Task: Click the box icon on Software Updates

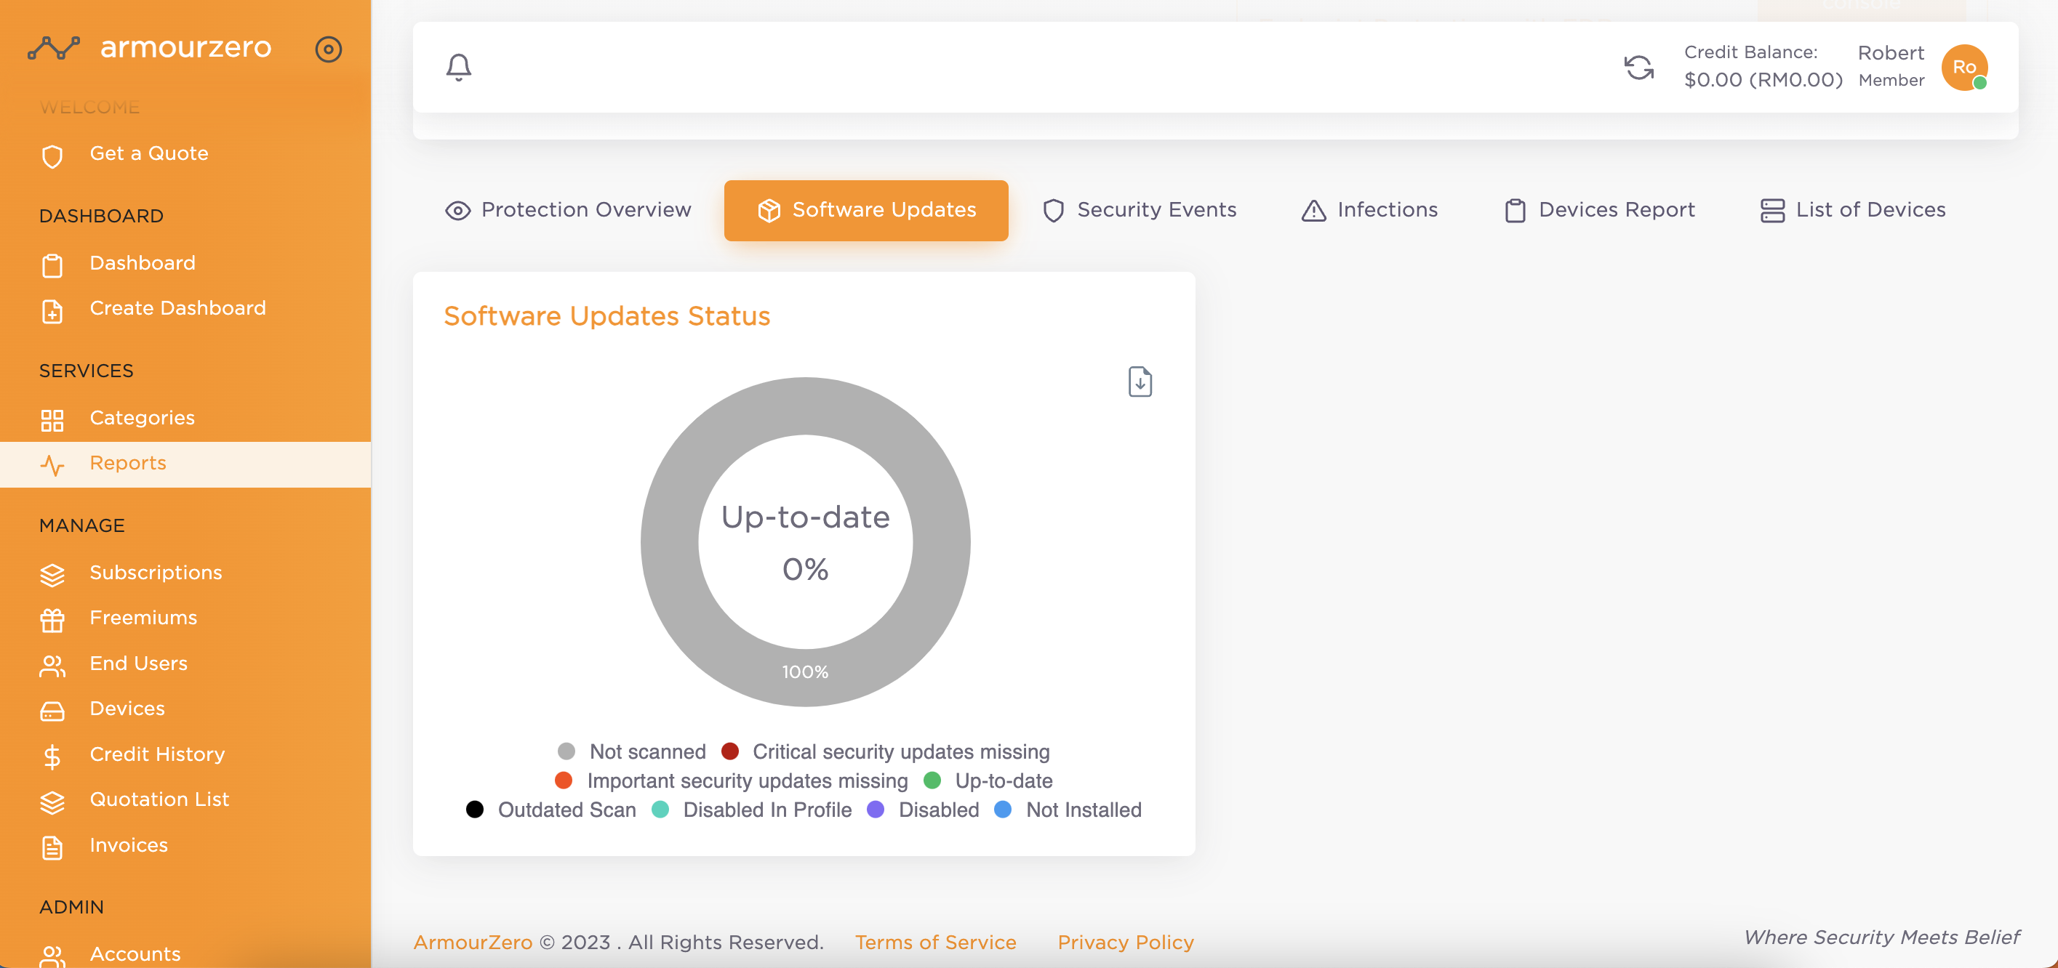Action: point(769,211)
